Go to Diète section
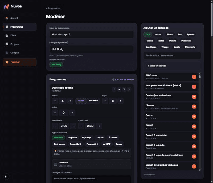The width and height of the screenshot is (213, 183). 19,35
